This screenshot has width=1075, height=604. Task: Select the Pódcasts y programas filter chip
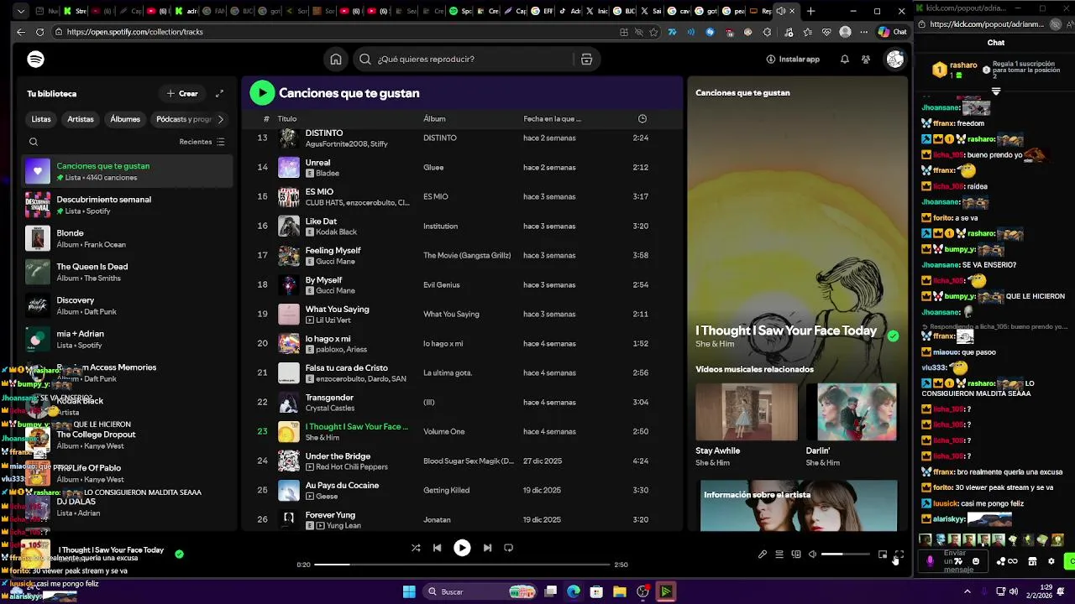(x=182, y=119)
